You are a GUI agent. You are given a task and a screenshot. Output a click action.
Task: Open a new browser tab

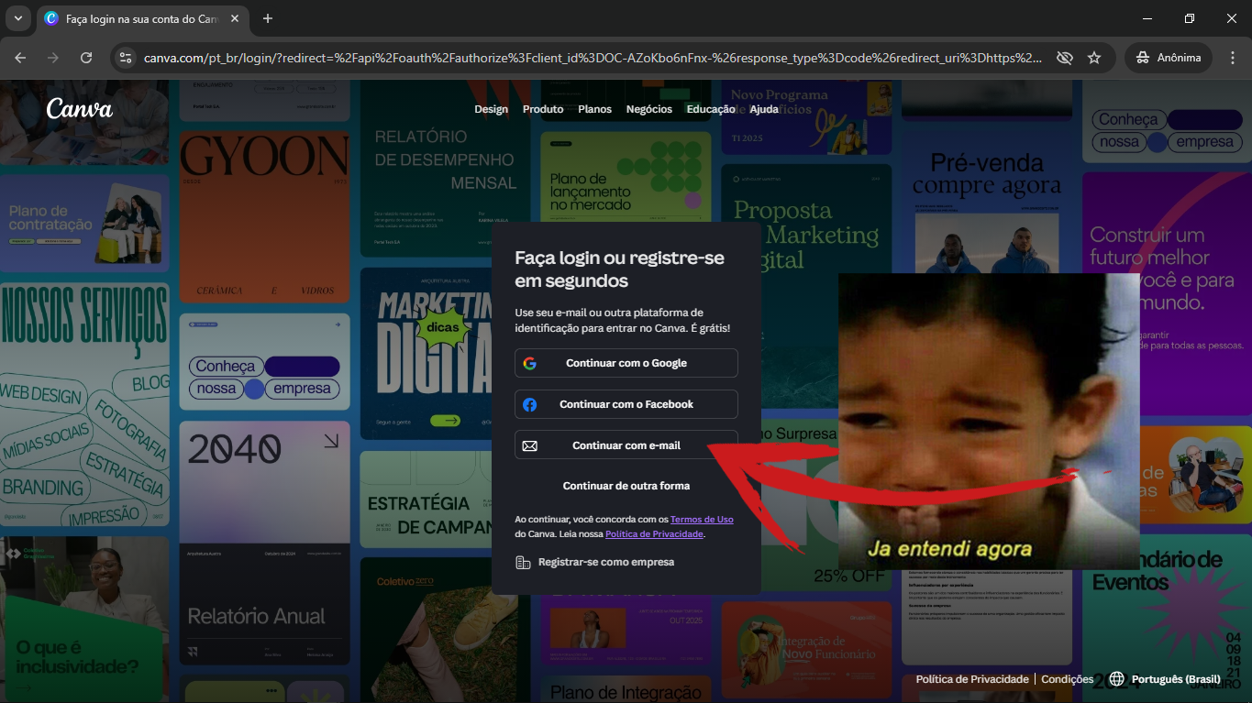pos(268,18)
